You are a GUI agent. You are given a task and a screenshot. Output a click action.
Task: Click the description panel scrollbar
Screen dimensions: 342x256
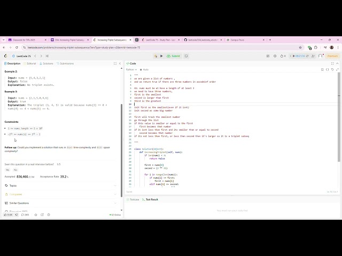(121, 150)
